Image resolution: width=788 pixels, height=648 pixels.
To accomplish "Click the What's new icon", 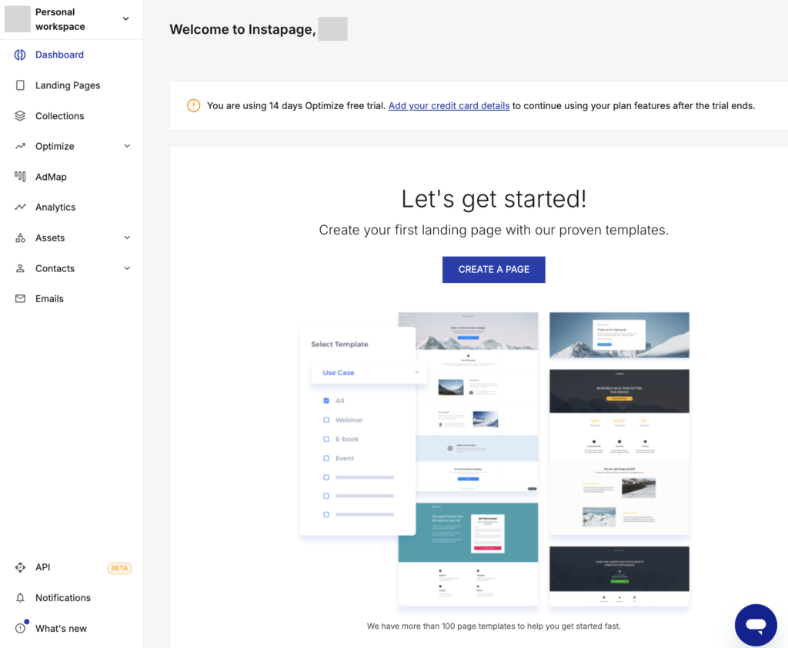I will pos(20,628).
